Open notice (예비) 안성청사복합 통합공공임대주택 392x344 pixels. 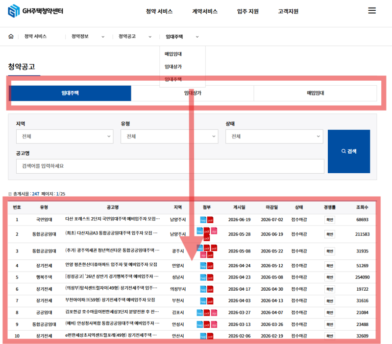[x=112, y=323]
